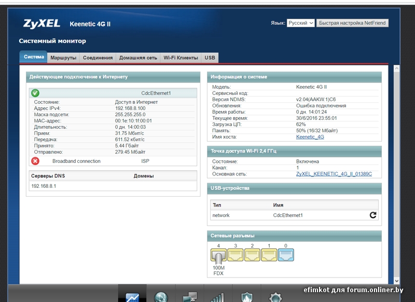Click DNS server 192.168.8.1

pyautogui.click(x=44, y=186)
